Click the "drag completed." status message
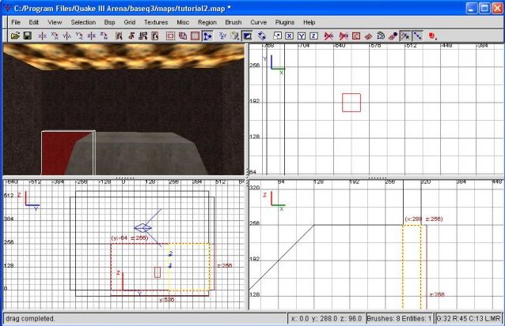This screenshot has height=326, width=505. tap(30, 319)
